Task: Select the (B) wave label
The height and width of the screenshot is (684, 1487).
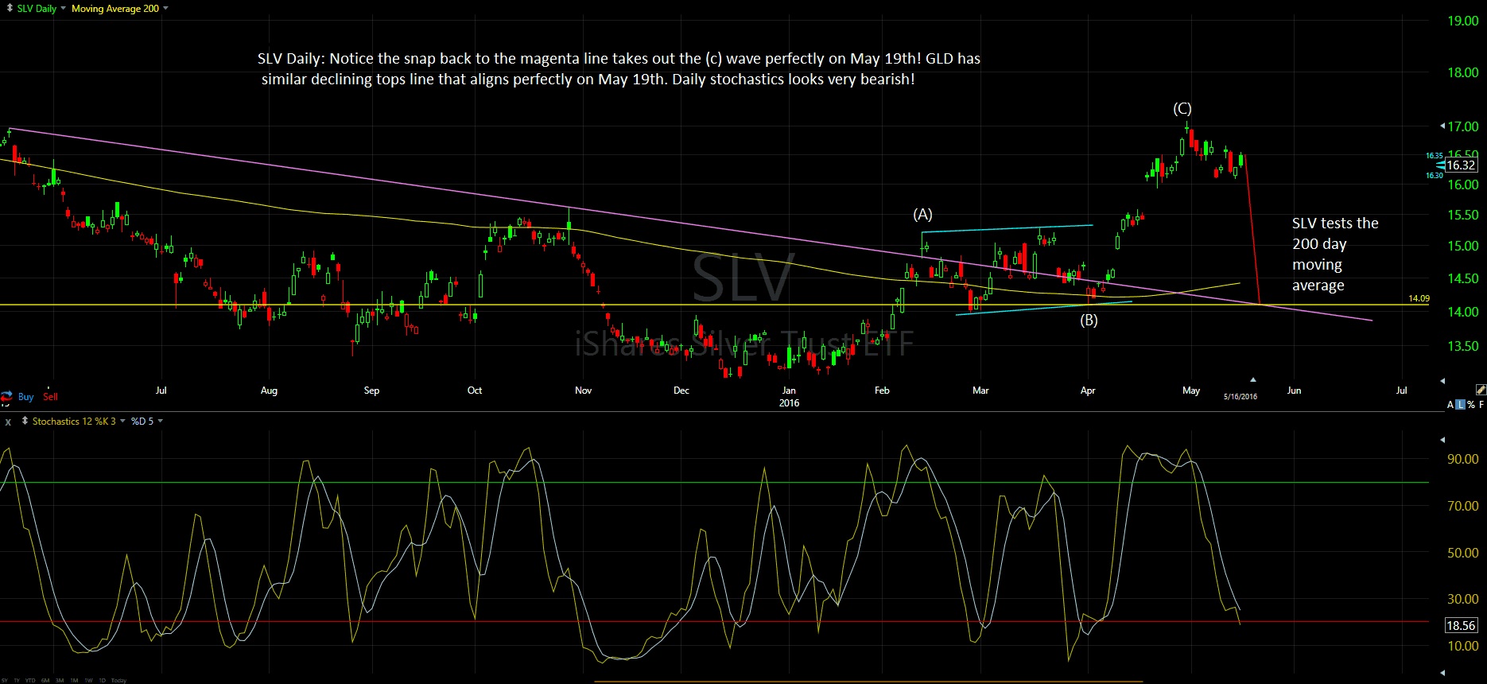Action: tap(1089, 320)
